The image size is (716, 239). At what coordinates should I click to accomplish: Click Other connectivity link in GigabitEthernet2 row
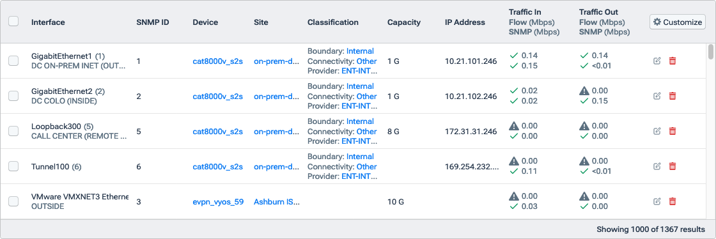367,96
